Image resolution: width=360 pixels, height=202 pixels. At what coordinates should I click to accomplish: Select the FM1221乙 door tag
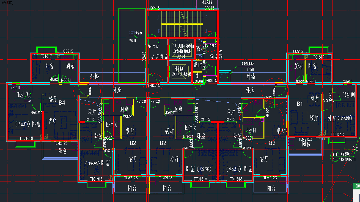tap(154, 86)
